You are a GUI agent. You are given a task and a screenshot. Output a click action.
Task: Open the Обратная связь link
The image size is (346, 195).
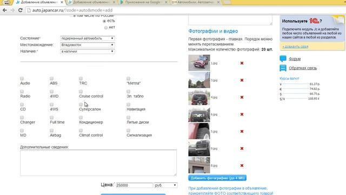click(303, 68)
